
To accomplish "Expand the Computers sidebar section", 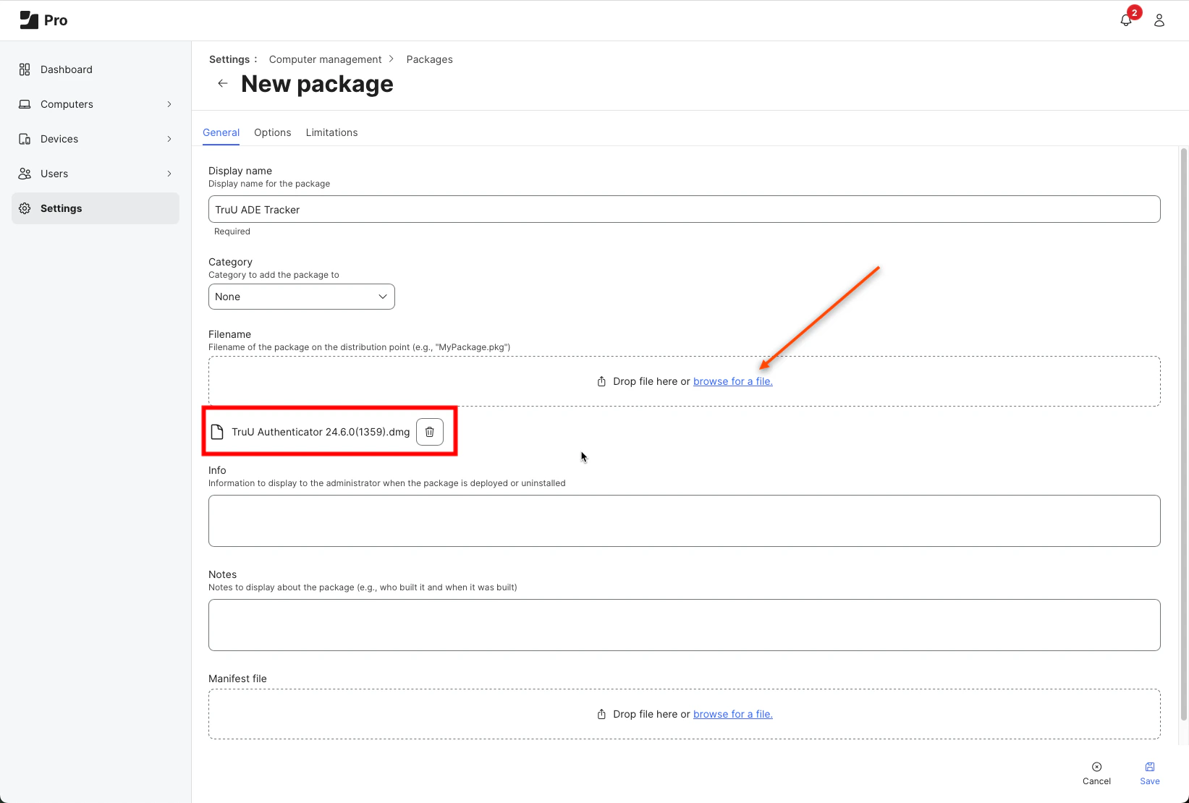I will pyautogui.click(x=169, y=104).
